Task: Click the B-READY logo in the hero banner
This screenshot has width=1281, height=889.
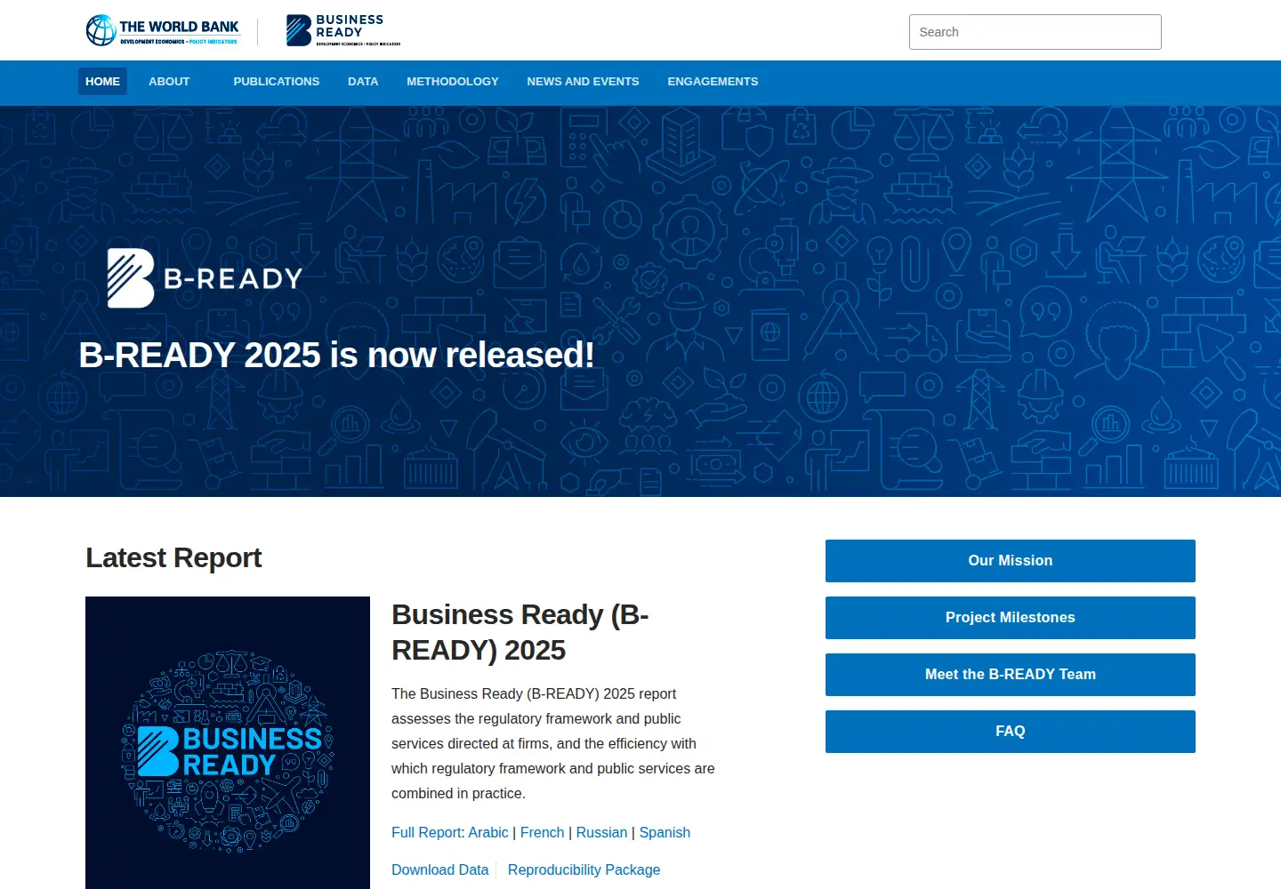Action: click(x=205, y=278)
